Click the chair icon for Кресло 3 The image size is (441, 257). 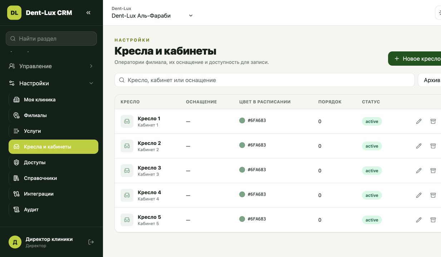point(127,171)
